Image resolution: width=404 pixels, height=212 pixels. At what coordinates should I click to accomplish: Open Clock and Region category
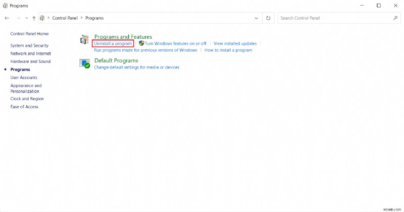point(27,99)
